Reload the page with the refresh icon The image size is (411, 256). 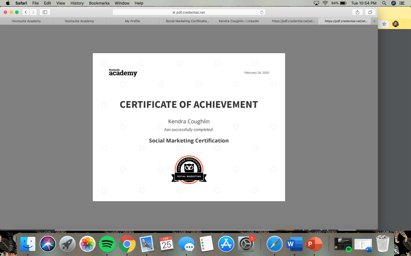pyautogui.click(x=262, y=12)
